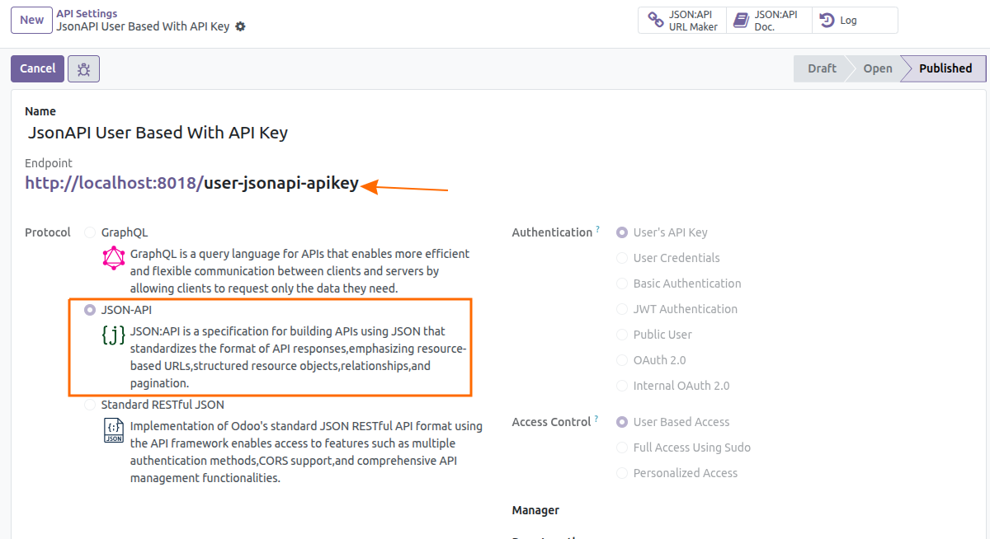990x539 pixels.
Task: Click the Name field text
Action: click(x=158, y=133)
